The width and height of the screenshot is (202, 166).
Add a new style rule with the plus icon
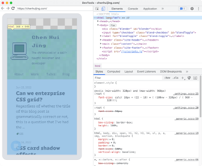tap(183, 78)
